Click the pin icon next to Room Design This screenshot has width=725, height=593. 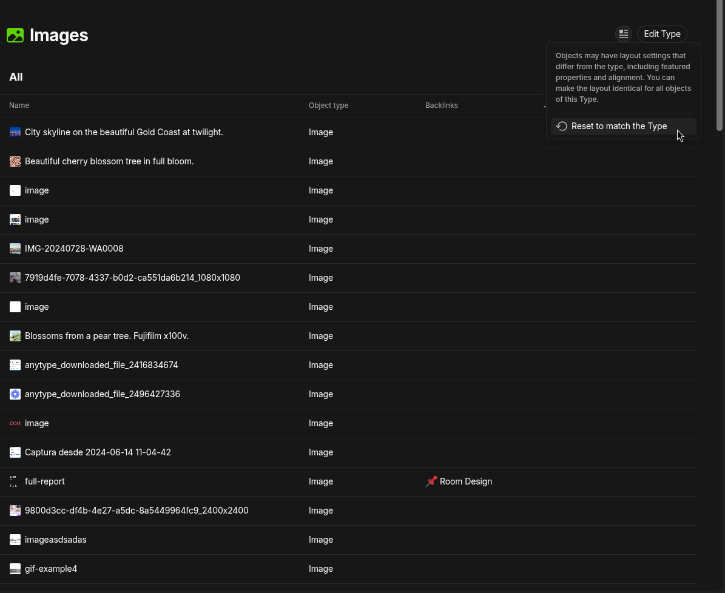[x=431, y=481]
